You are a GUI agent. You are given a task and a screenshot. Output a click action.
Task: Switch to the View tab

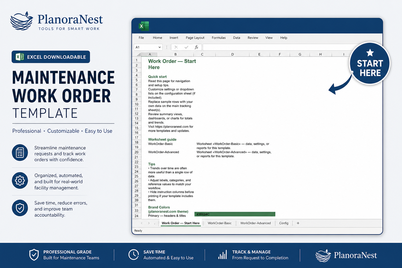click(x=269, y=38)
